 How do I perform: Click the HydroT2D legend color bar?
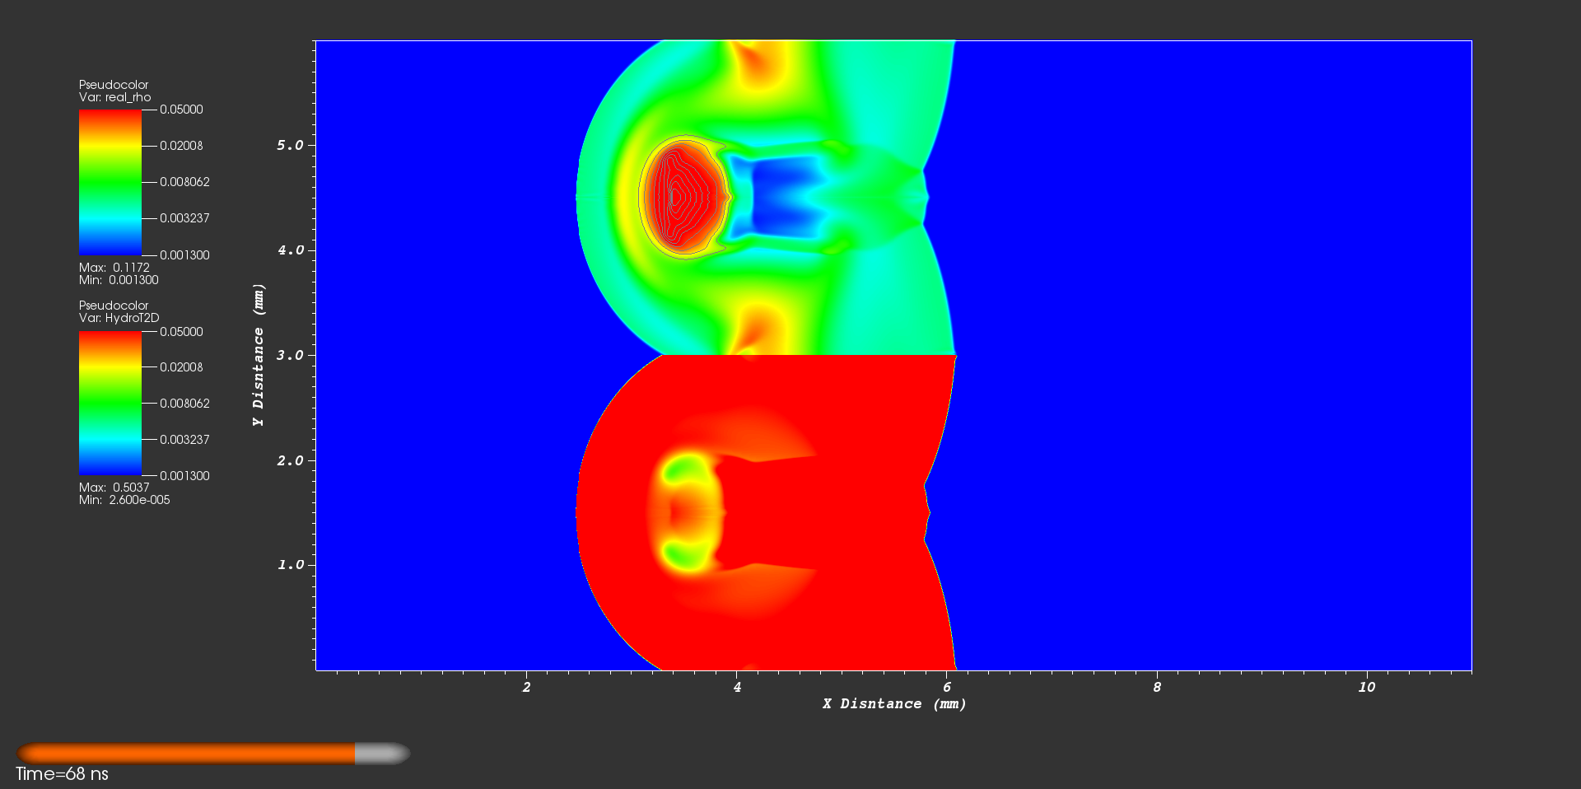[110, 403]
